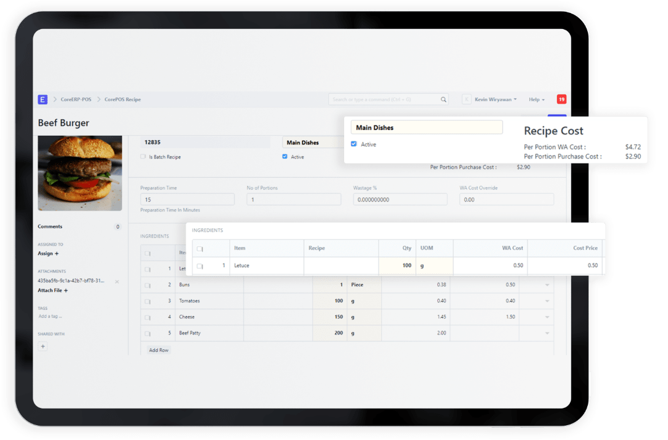668x440 pixels.
Task: Click the Buns item cell
Action: [209, 285]
